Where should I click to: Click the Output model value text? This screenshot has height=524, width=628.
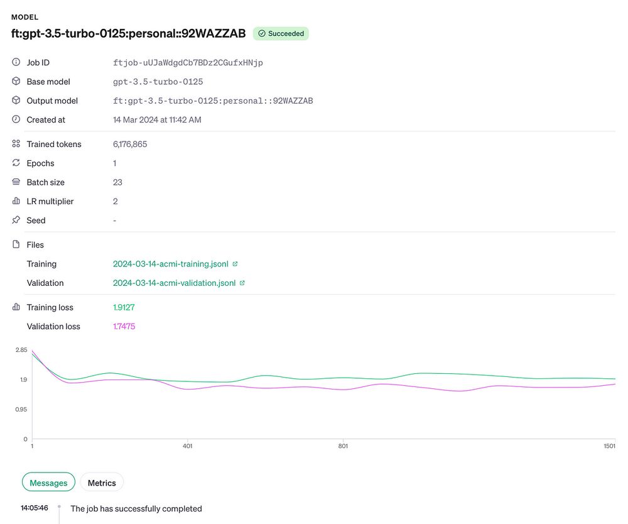click(213, 101)
